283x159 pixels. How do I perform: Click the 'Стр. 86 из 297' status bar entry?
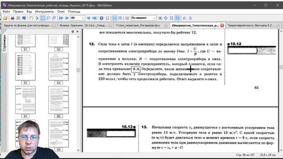pyautogui.click(x=245, y=155)
